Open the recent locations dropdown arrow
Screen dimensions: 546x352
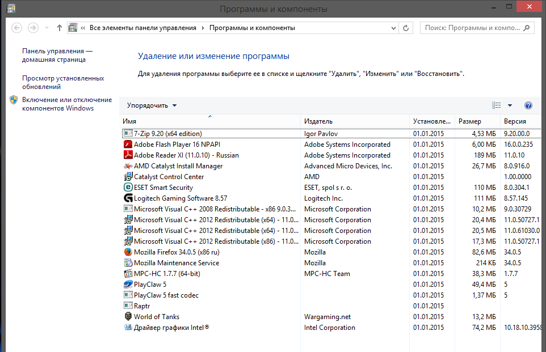[x=47, y=28]
